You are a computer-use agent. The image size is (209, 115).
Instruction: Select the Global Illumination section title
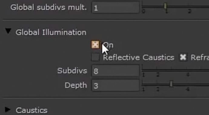point(51,32)
